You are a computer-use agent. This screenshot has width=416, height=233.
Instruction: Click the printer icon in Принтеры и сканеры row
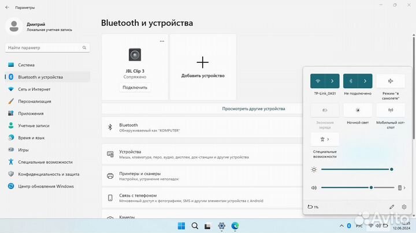(110, 176)
